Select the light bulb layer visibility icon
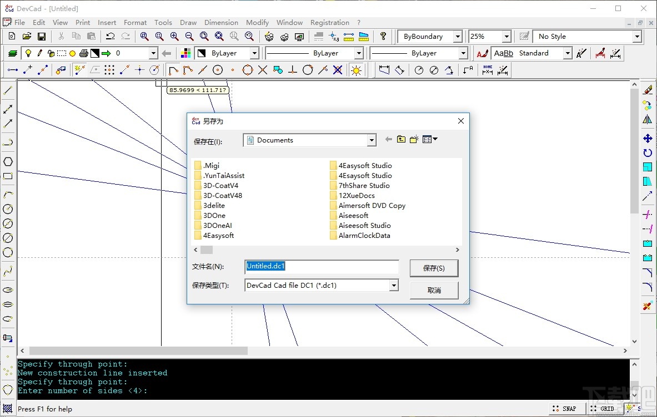This screenshot has width=657, height=417. [28, 53]
